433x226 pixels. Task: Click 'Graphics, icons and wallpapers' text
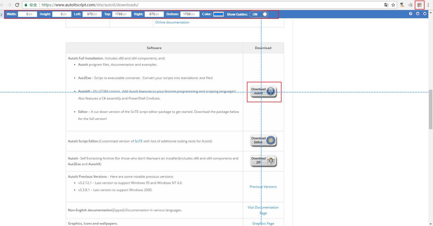point(93,224)
